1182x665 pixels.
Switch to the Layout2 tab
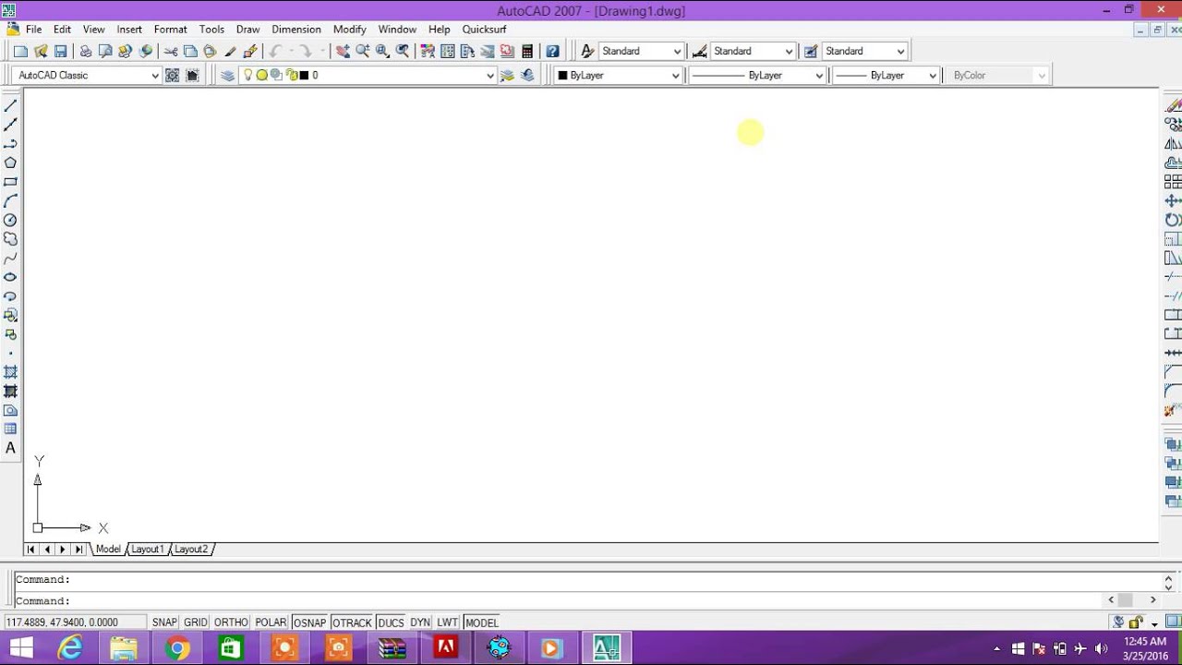[191, 549]
